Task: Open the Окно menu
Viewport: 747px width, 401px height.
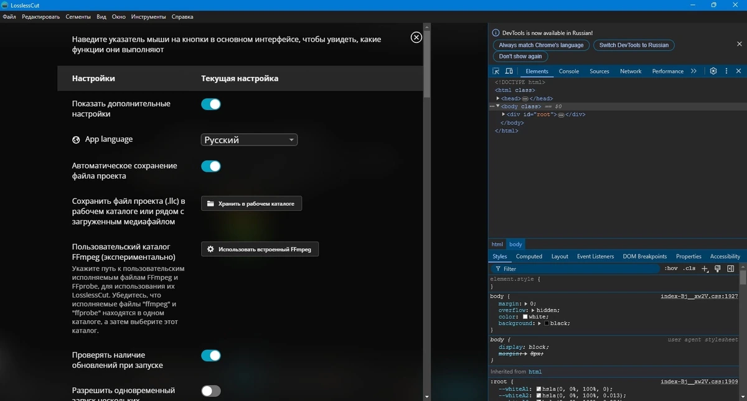Action: [119, 17]
